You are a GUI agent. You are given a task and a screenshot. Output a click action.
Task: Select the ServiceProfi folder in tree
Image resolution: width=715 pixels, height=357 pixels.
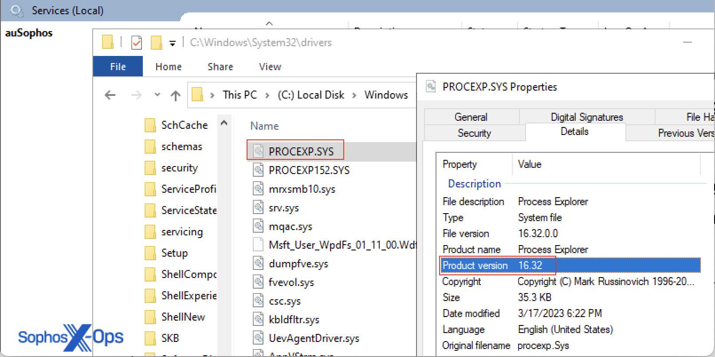point(181,189)
